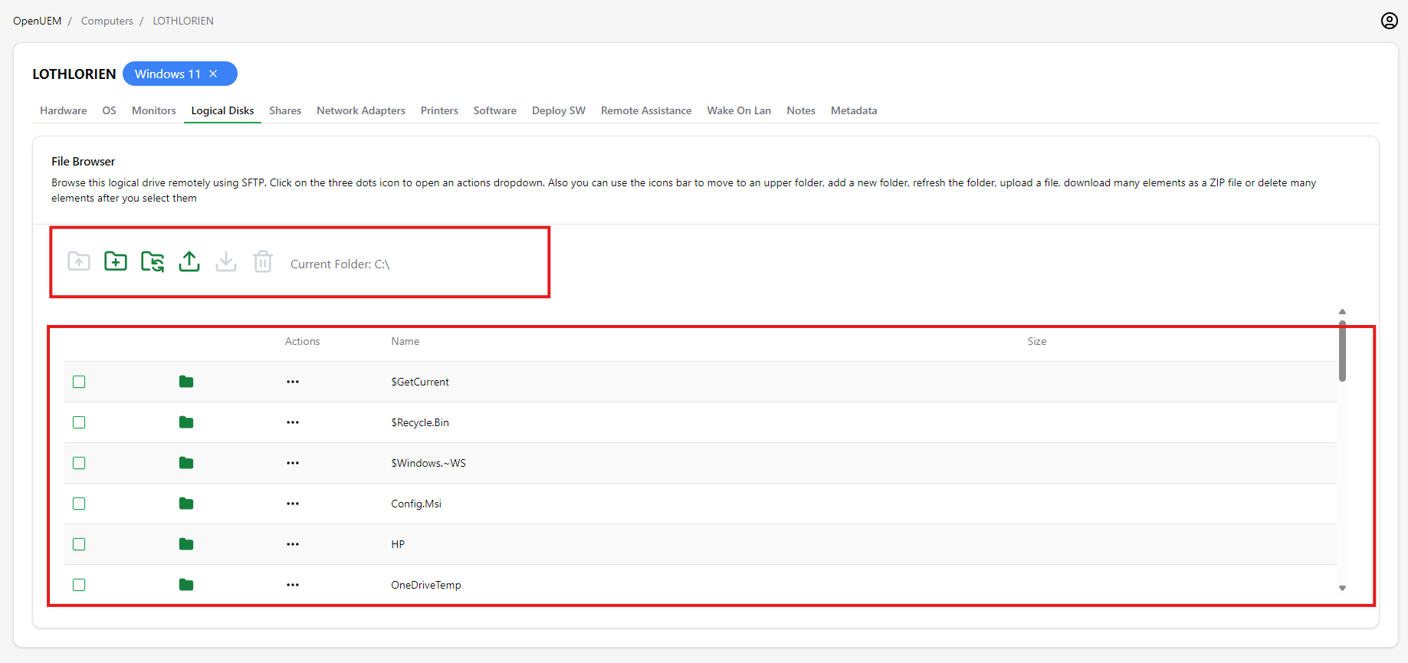The image size is (1408, 663).
Task: Click the LOTHLORIEN breadcrumb
Action: tap(183, 21)
